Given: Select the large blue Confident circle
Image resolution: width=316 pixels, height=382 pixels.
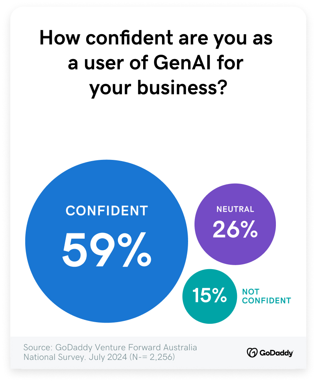Looking at the screenshot, I should pyautogui.click(x=107, y=241).
